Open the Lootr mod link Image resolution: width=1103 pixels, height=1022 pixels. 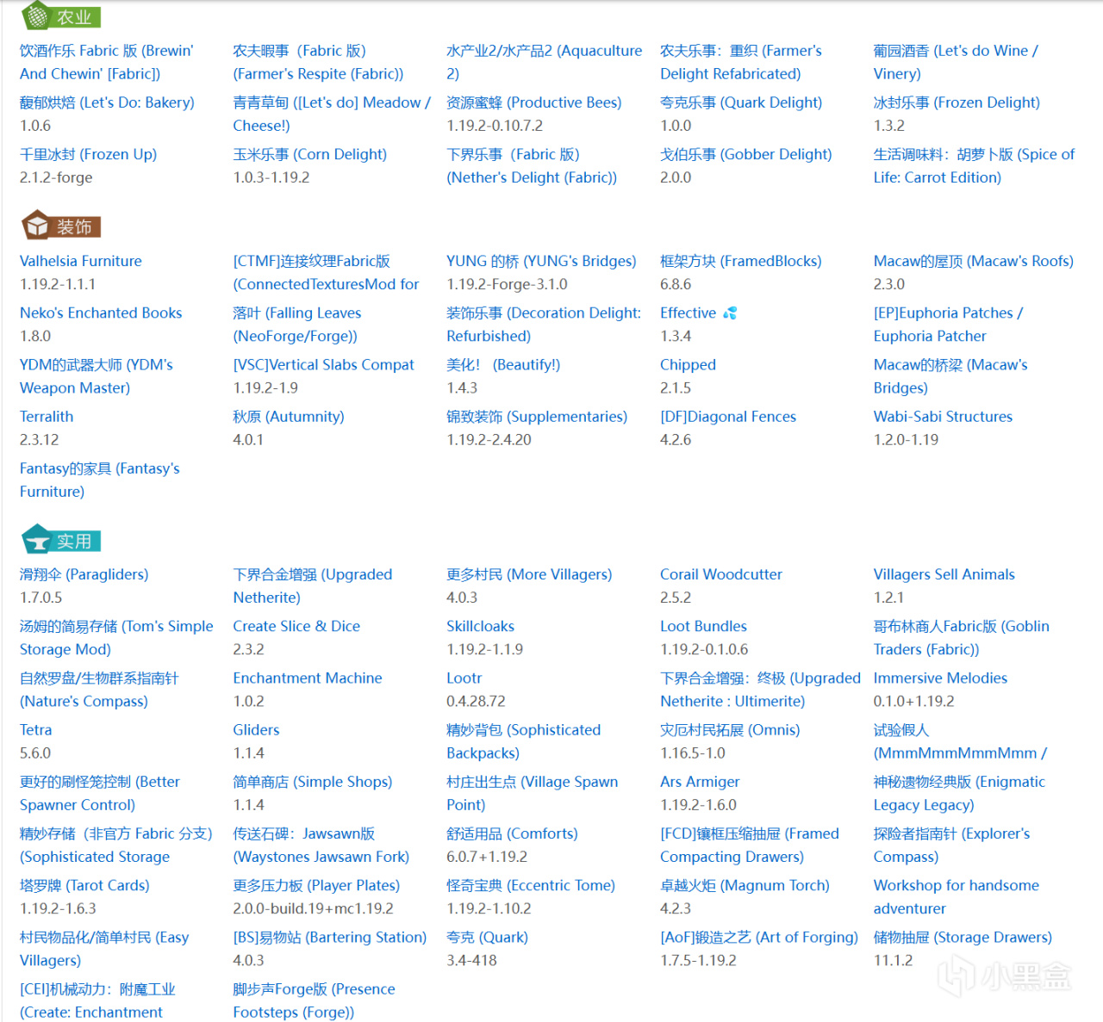(x=464, y=678)
